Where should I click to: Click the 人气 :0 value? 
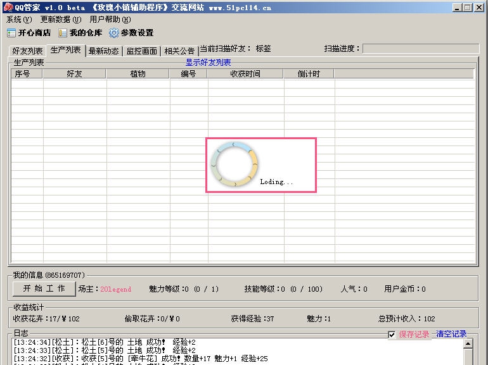pyautogui.click(x=354, y=289)
